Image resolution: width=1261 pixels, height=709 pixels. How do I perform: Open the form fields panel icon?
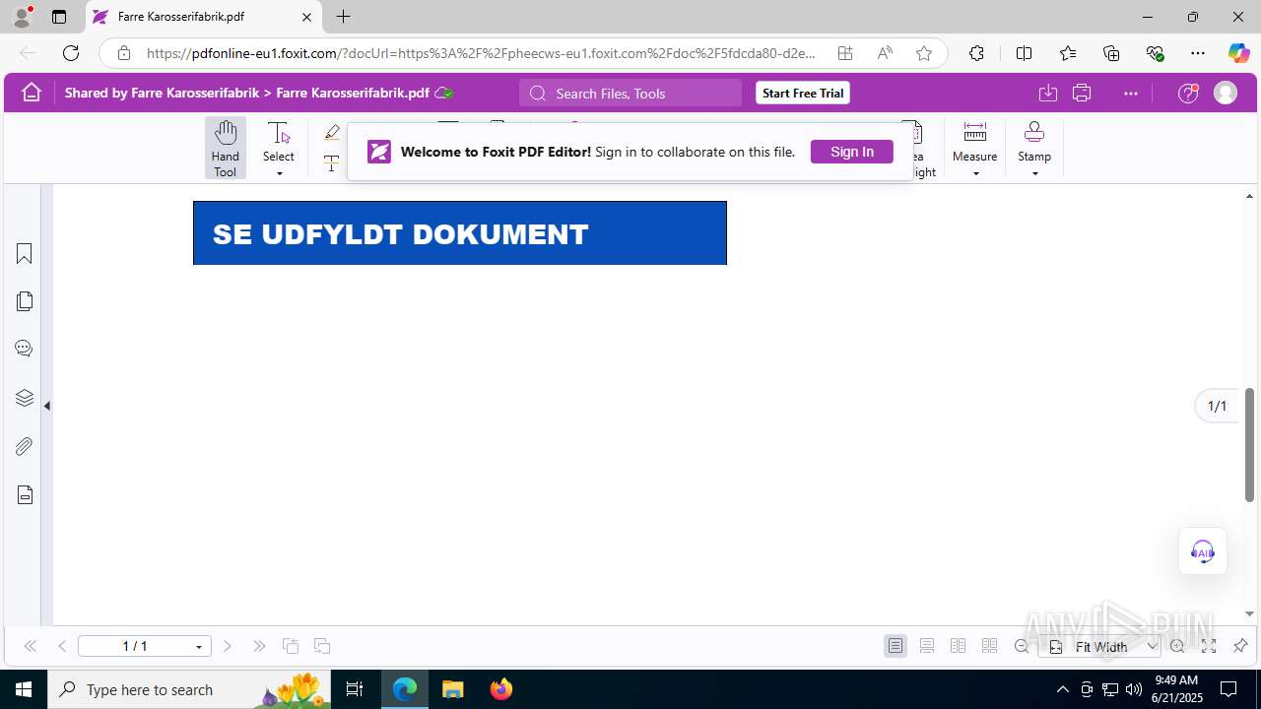point(25,494)
